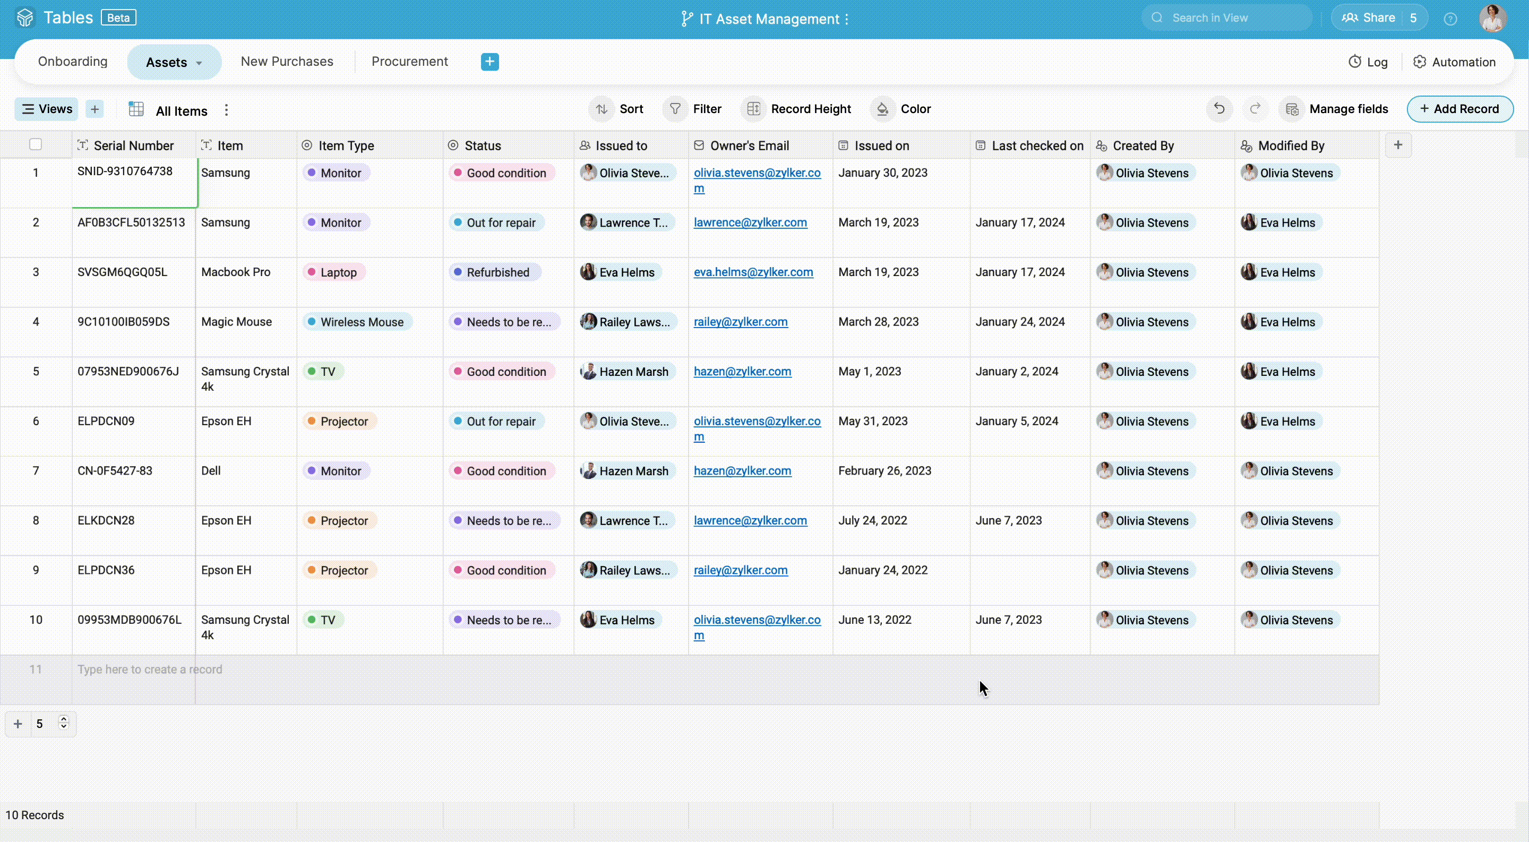Click the Add Record button
1529x842 pixels.
pyautogui.click(x=1459, y=109)
